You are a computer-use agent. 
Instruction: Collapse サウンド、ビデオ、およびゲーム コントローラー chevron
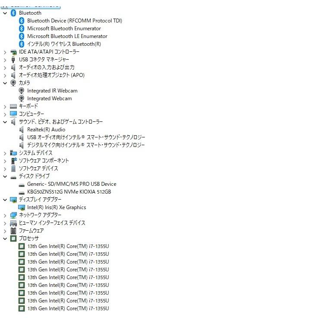pyautogui.click(x=5, y=122)
